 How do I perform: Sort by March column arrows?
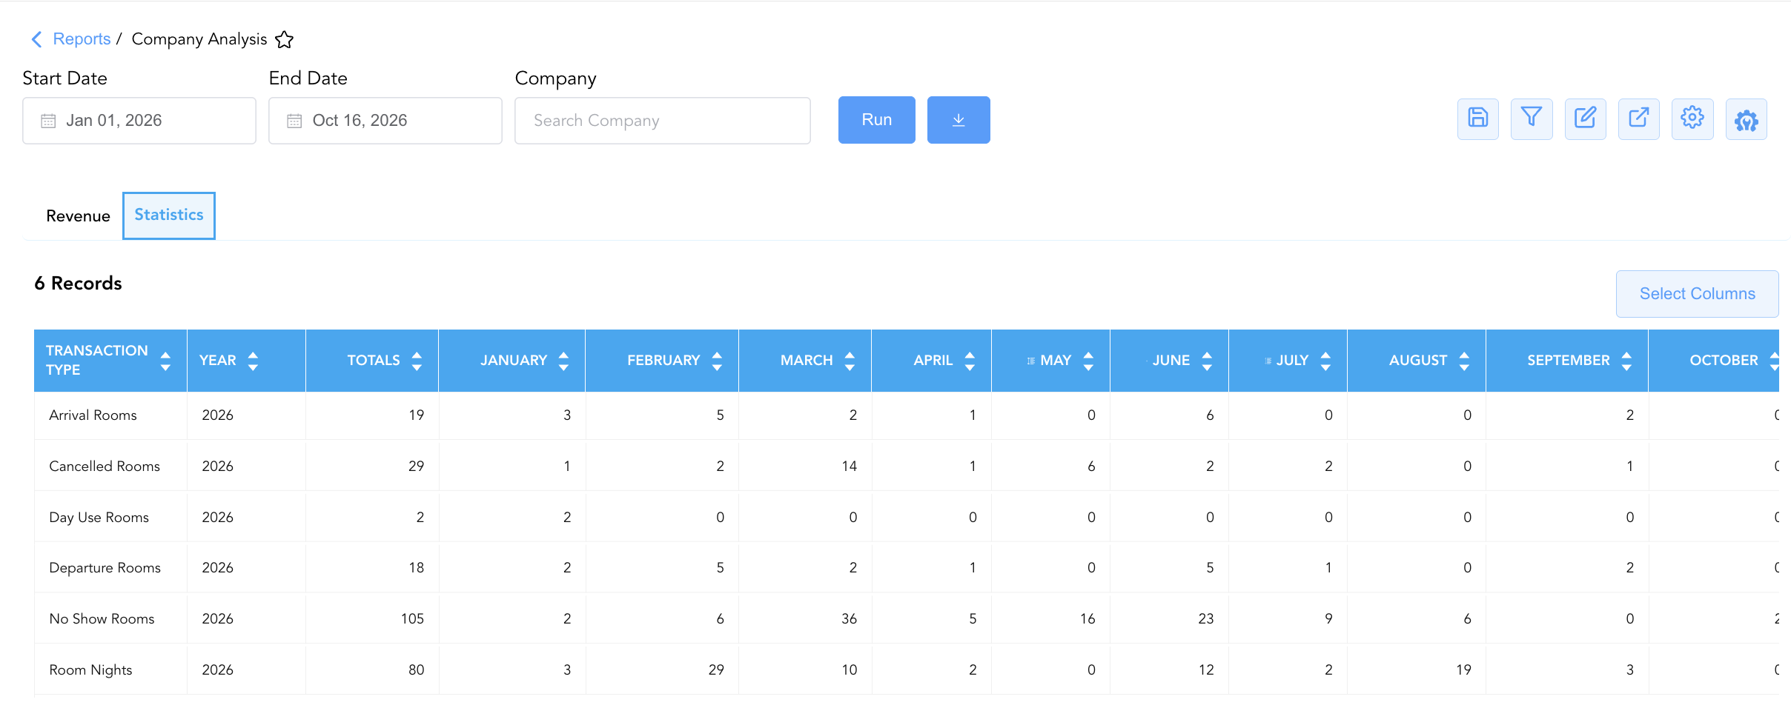(x=850, y=361)
